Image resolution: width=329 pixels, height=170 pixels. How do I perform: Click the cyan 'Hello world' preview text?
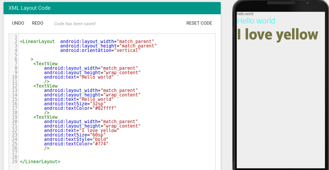tap(256, 21)
